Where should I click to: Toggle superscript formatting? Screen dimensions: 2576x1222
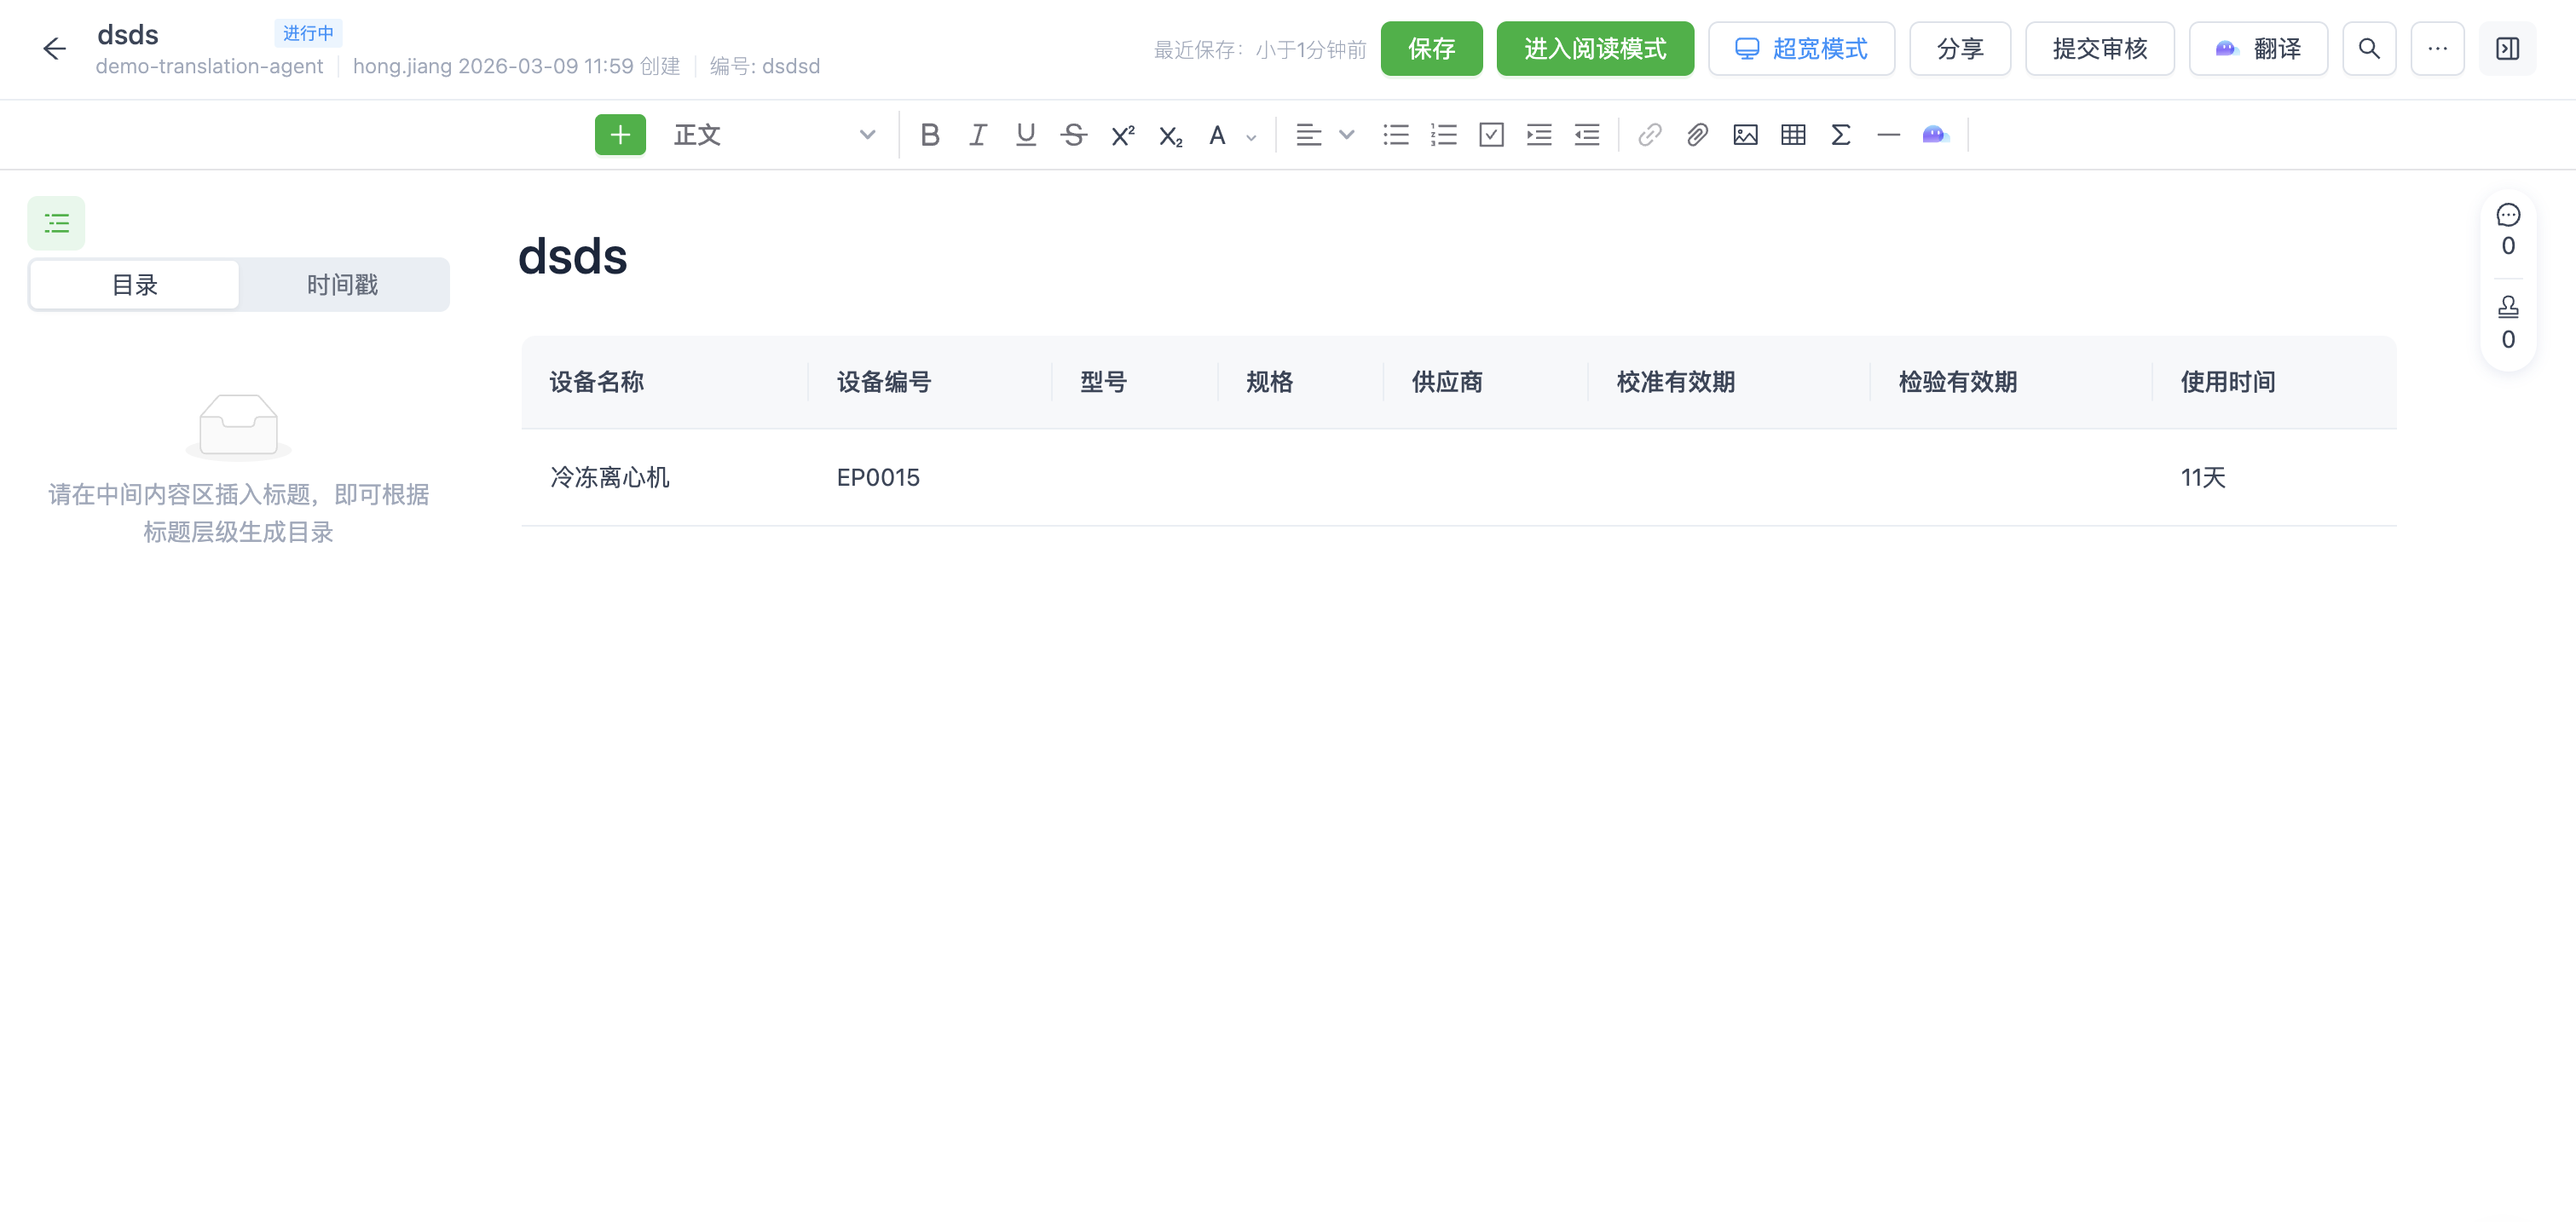(1121, 134)
